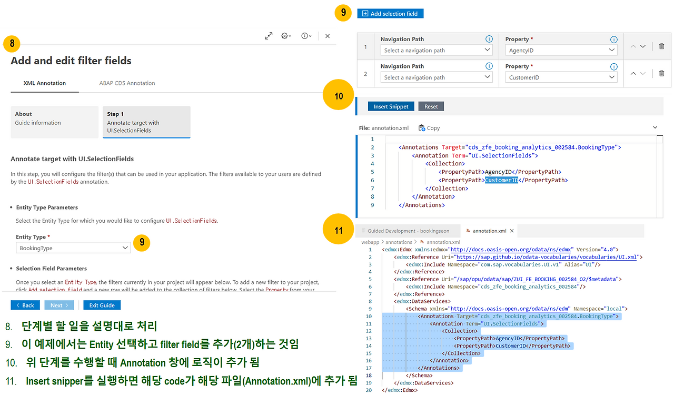Switch to the ABAP CDS Annotation tab

[127, 83]
